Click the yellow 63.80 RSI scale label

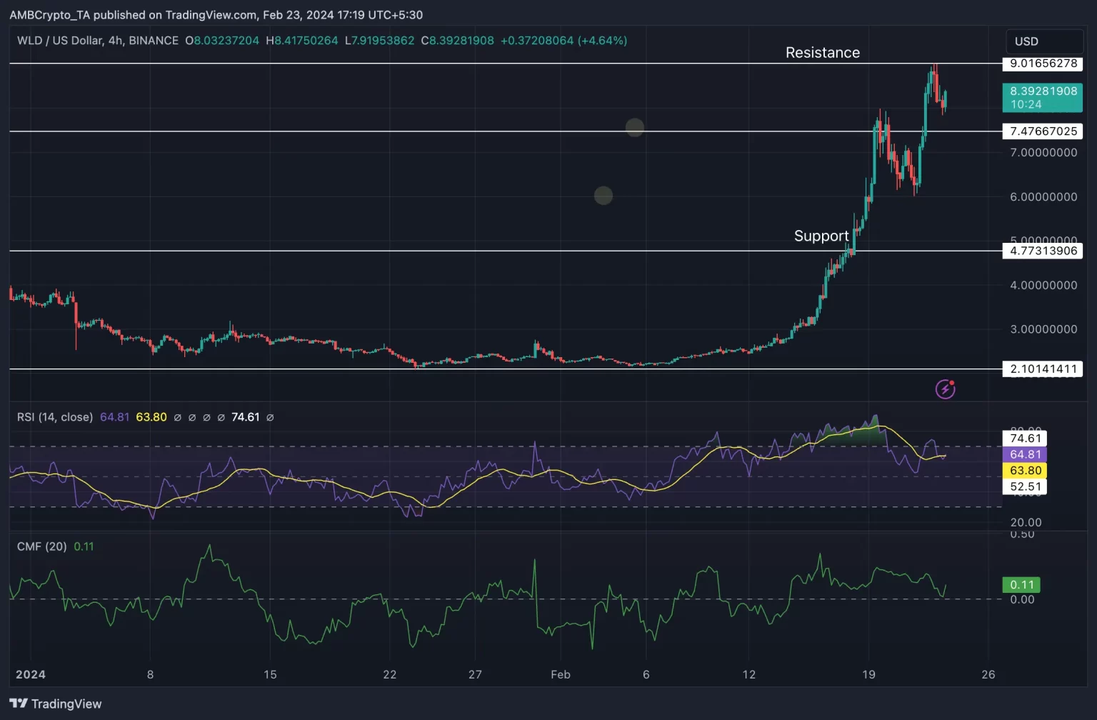pyautogui.click(x=1025, y=471)
